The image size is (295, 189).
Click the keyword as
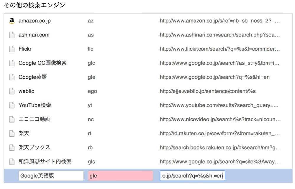click(91, 35)
